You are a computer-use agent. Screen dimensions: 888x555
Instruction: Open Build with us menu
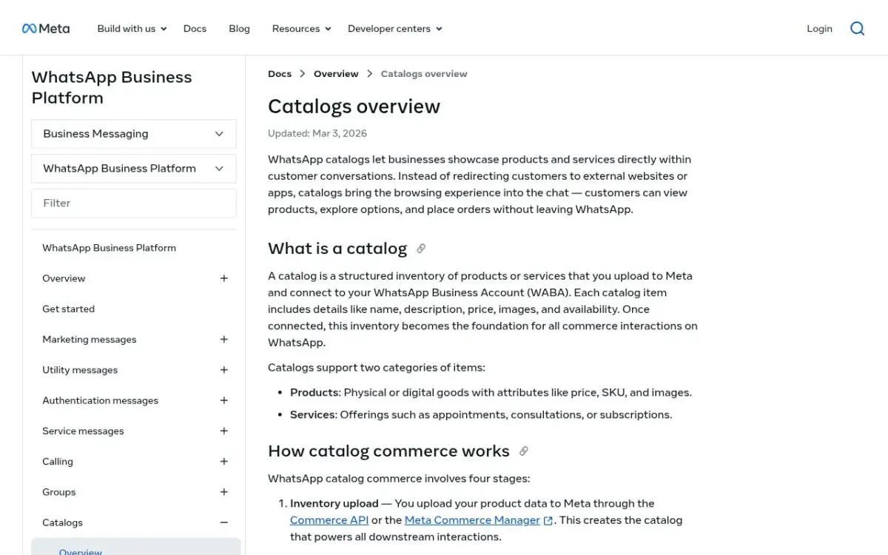point(132,29)
